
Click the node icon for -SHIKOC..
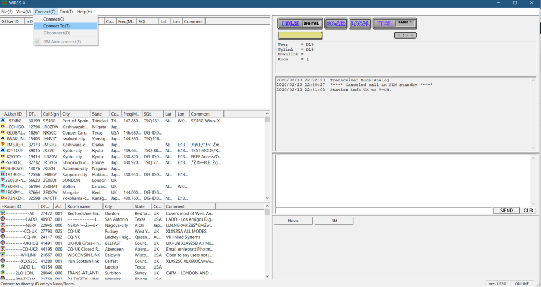(3, 162)
